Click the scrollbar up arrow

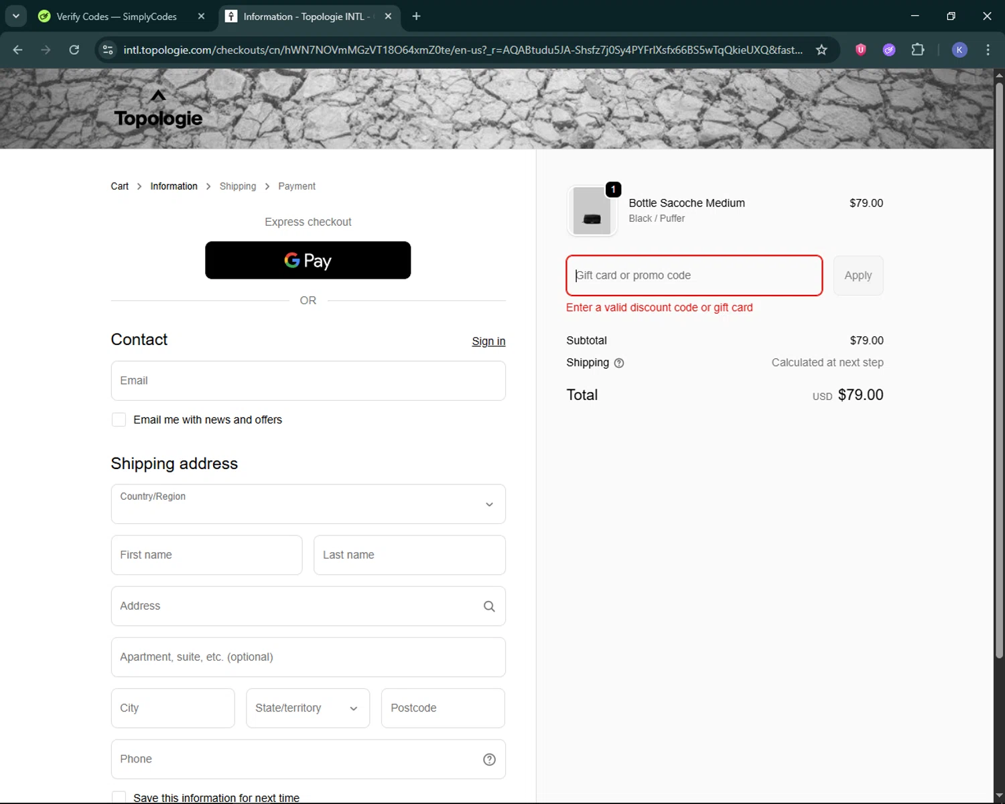[x=999, y=74]
